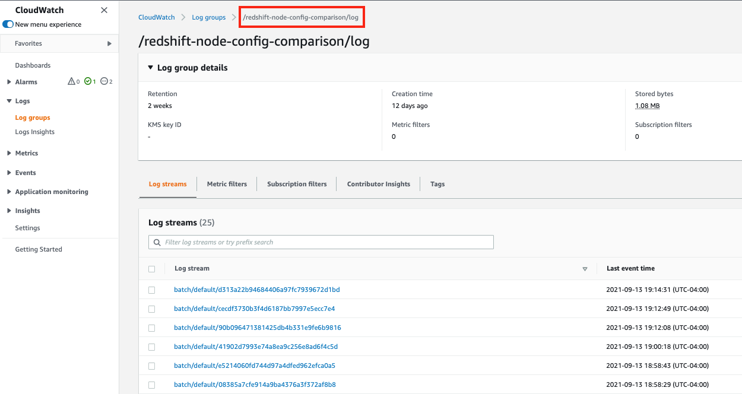
Task: Sort by Log stream column triangle
Action: point(585,269)
